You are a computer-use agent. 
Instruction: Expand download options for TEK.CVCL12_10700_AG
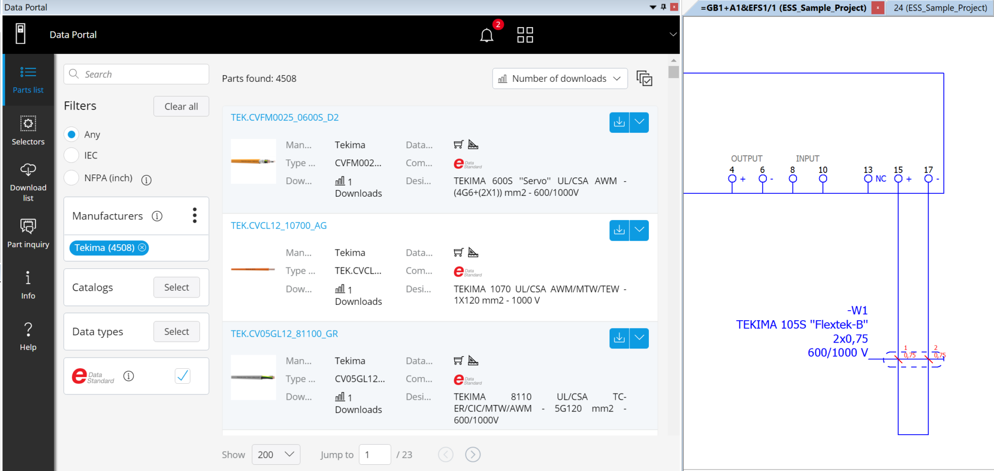click(x=640, y=230)
